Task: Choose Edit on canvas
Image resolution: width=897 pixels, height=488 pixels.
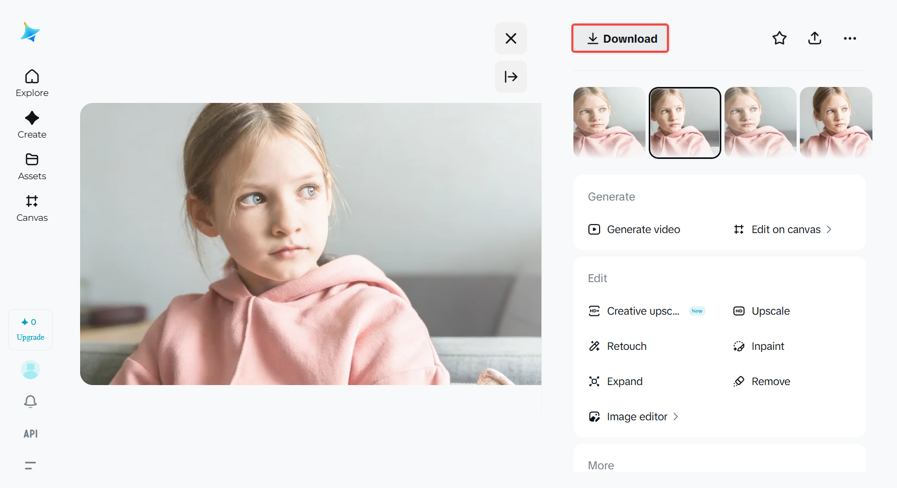Action: tap(782, 229)
